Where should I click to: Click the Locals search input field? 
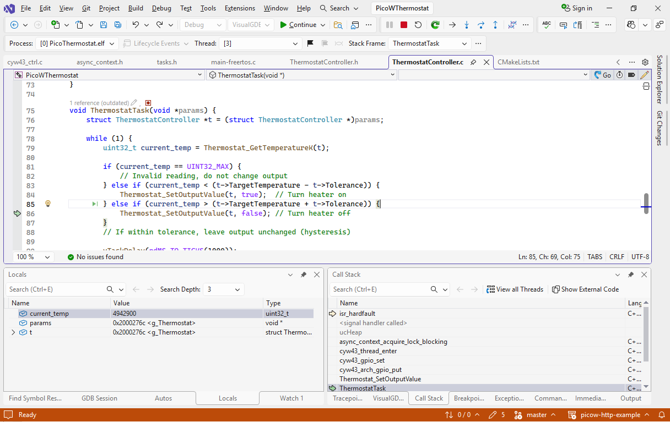tap(55, 289)
